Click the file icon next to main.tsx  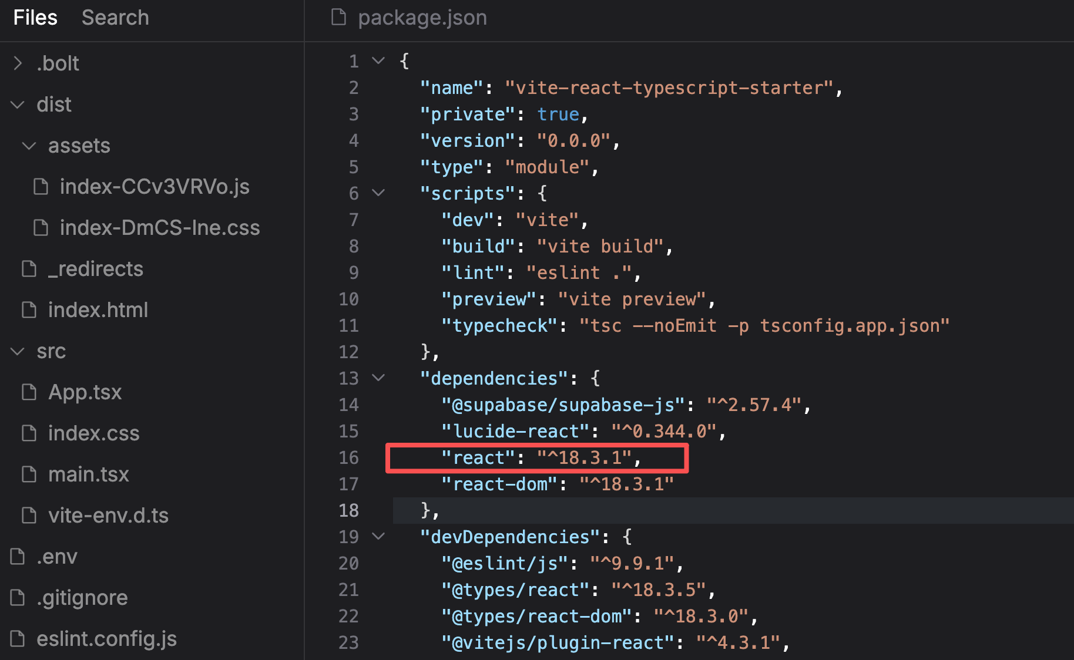pyautogui.click(x=29, y=474)
